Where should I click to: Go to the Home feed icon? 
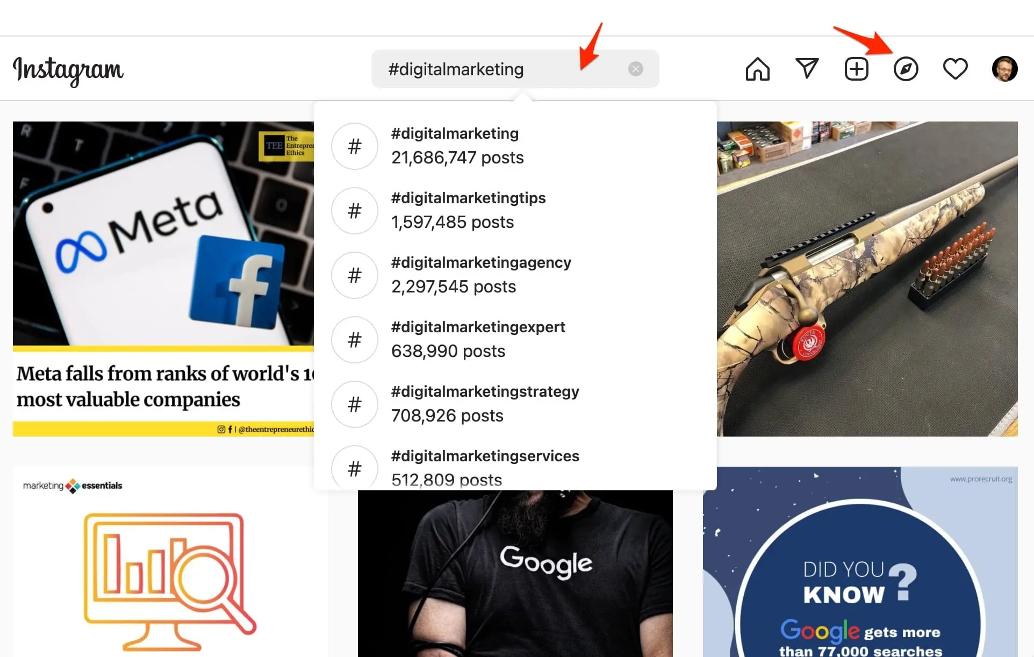757,69
